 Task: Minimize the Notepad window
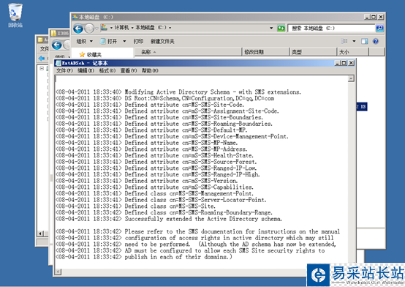point(337,63)
